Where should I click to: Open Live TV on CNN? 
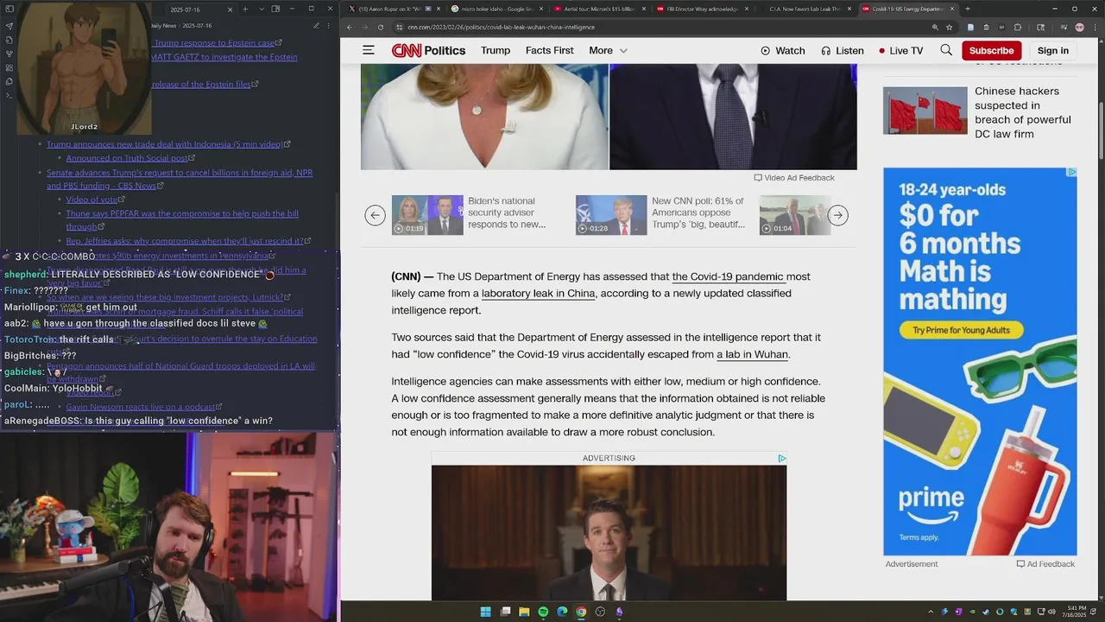(x=900, y=51)
